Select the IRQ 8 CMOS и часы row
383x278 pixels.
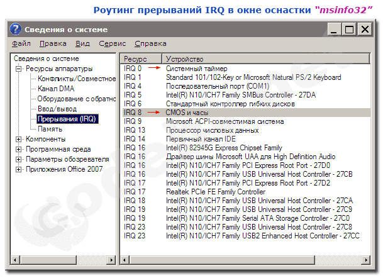point(189,112)
